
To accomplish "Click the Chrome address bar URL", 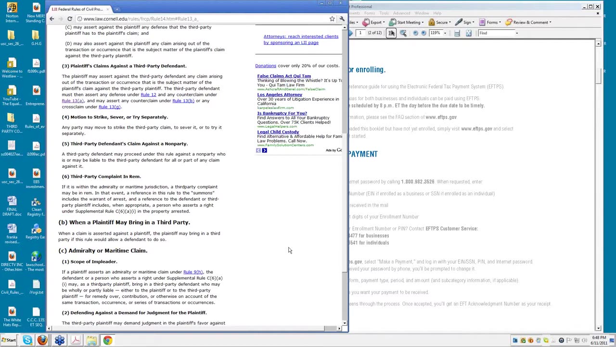I will point(141,19).
